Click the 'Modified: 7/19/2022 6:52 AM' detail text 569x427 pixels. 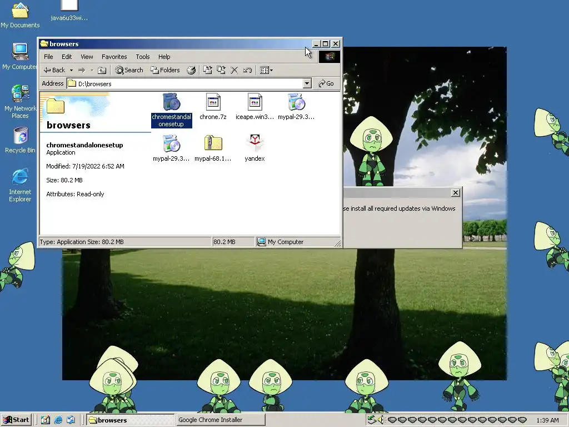pos(85,166)
